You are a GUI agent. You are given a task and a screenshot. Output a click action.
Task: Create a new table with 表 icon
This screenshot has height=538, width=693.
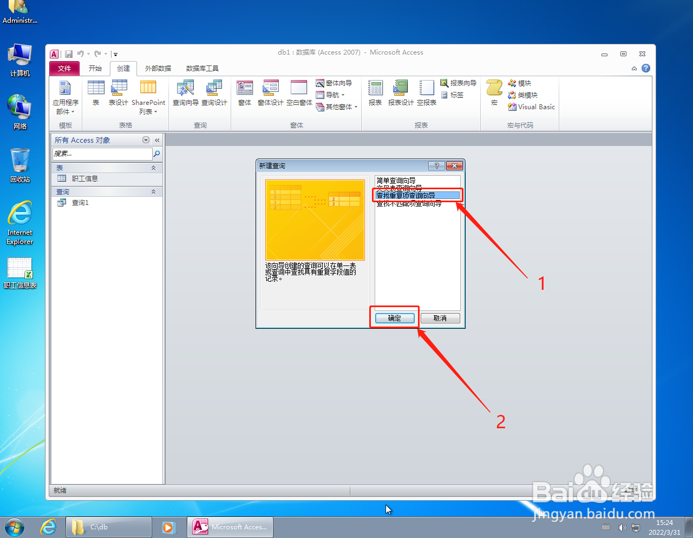[96, 93]
